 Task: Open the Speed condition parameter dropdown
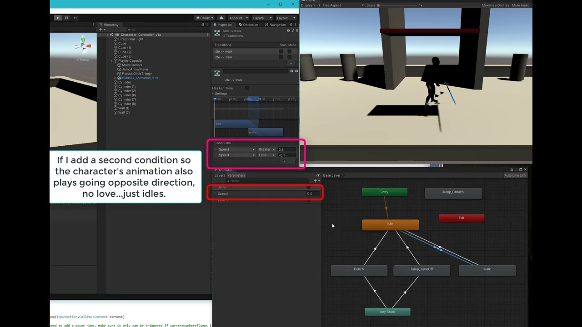tap(236, 149)
